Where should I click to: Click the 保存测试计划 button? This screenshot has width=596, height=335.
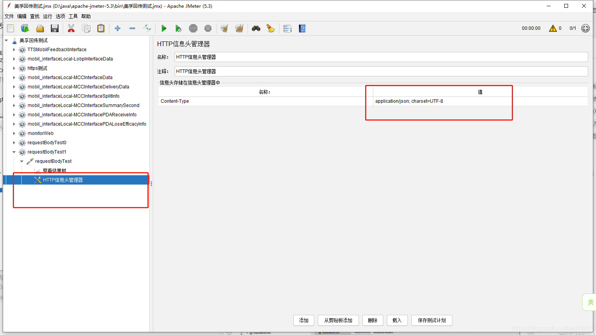pyautogui.click(x=432, y=320)
